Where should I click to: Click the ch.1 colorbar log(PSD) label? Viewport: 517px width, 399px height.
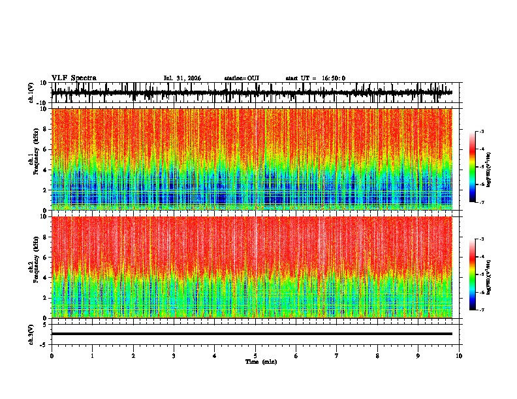click(x=489, y=170)
